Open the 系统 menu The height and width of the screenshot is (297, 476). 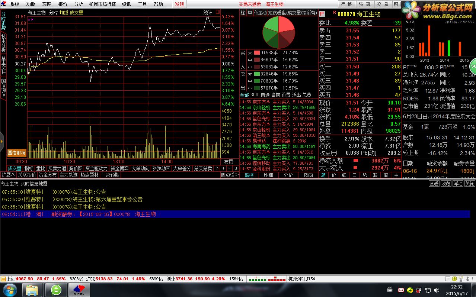(15, 4)
